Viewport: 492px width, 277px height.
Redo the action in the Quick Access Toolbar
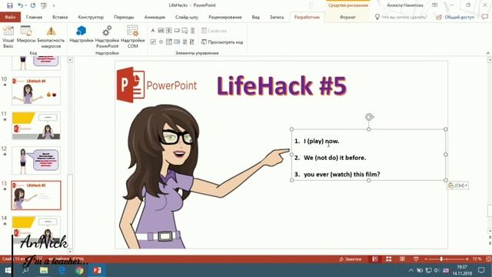click(33, 5)
